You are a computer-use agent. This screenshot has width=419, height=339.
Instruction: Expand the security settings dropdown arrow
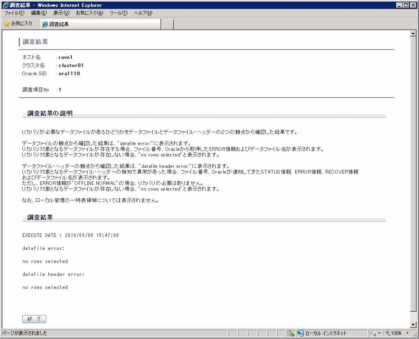point(379,333)
